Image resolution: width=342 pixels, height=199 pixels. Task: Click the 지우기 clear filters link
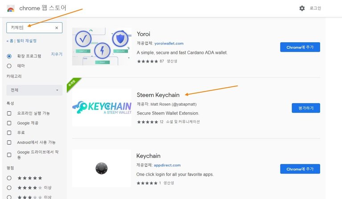point(57,54)
